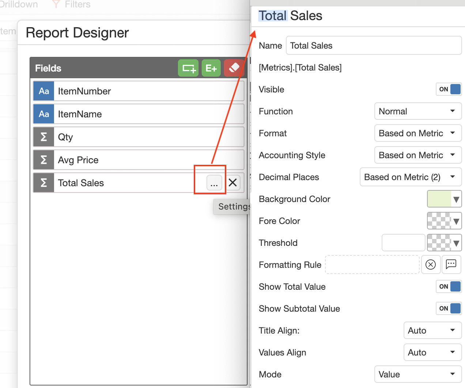Select the ItemNumber field row

click(x=139, y=91)
